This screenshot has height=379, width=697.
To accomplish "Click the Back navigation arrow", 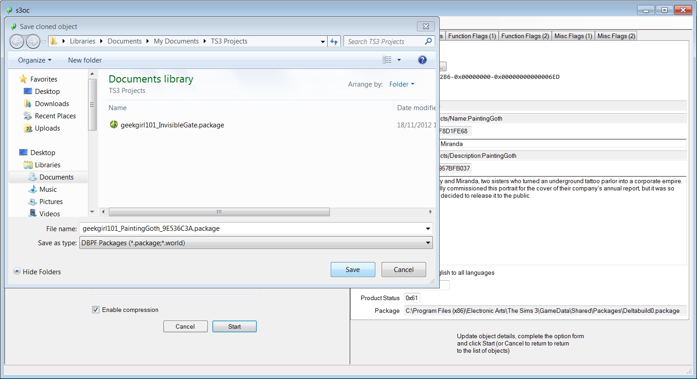I will (x=17, y=42).
